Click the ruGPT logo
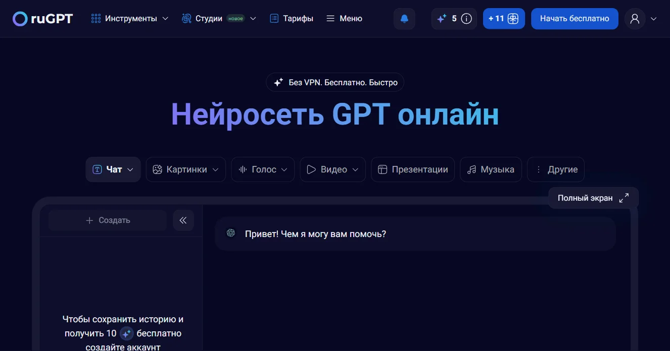The image size is (670, 351). (43, 19)
